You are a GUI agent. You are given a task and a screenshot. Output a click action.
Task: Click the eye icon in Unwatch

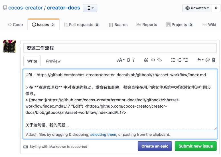pyautogui.click(x=187, y=8)
